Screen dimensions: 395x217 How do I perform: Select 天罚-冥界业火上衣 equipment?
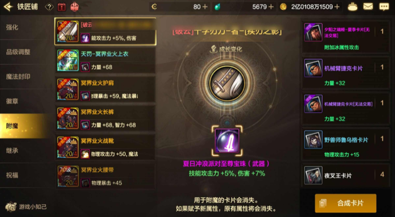(105, 60)
